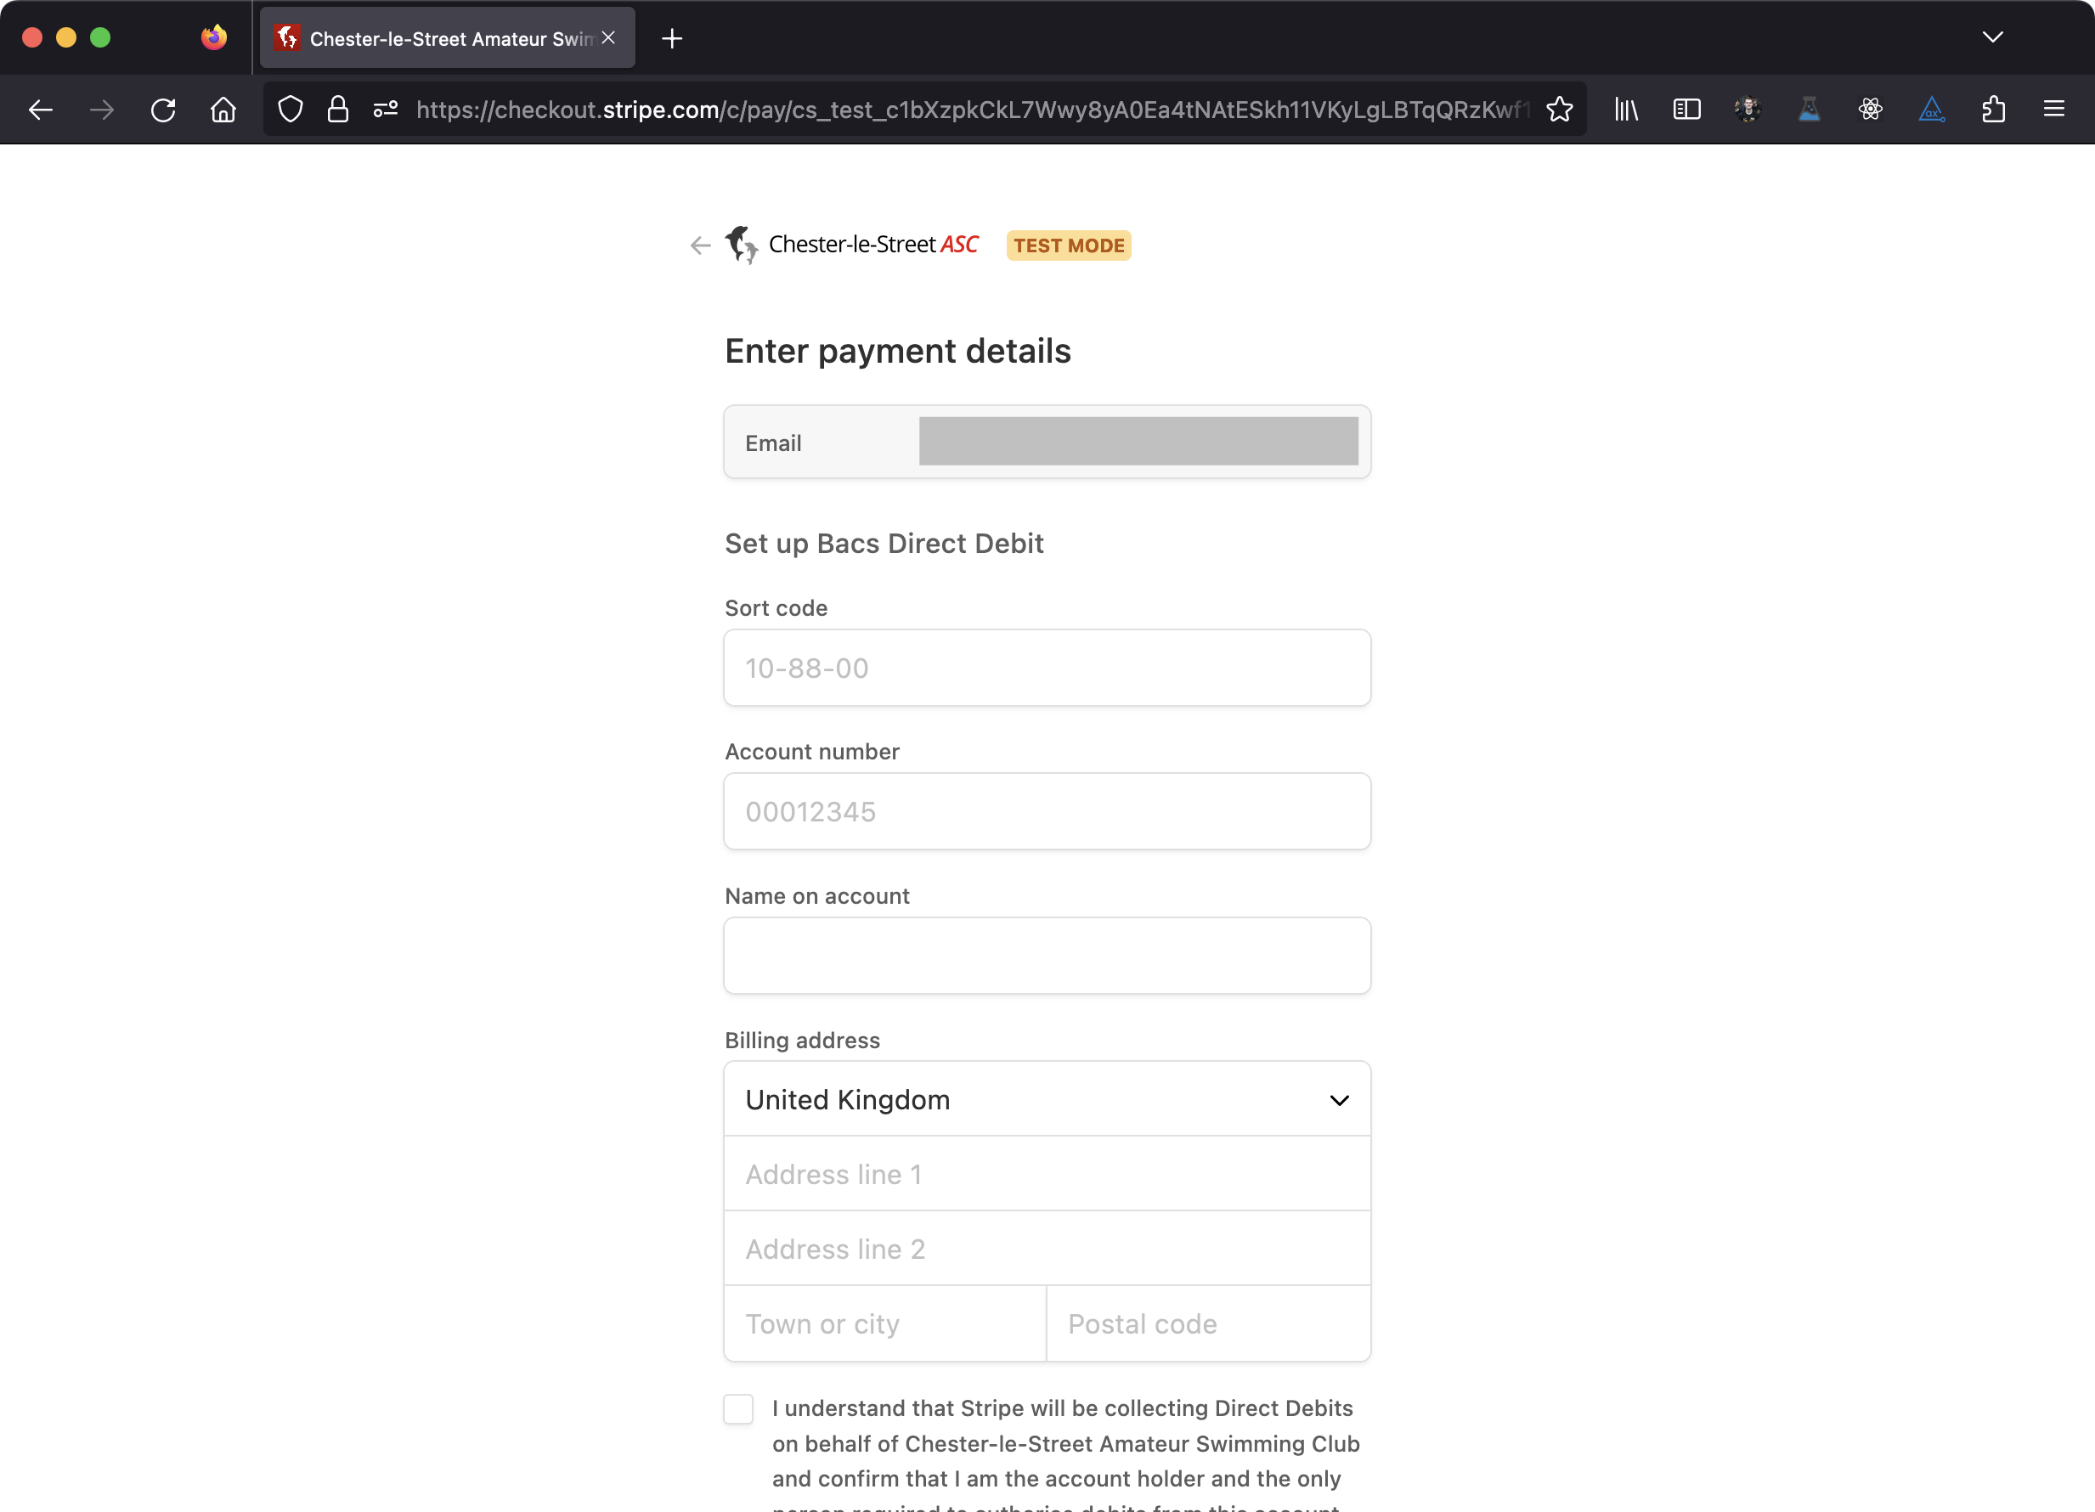Click the address bar URL
This screenshot has width=2095, height=1512.
point(972,110)
